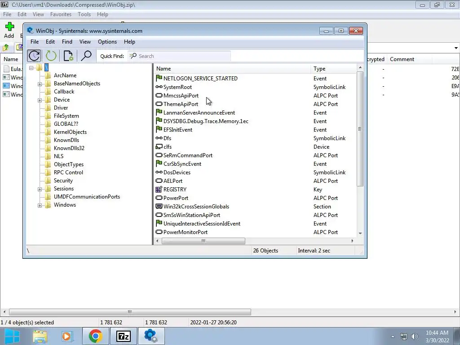Sort objects by Type column header
Image resolution: width=460 pixels, height=345 pixels.
point(334,69)
